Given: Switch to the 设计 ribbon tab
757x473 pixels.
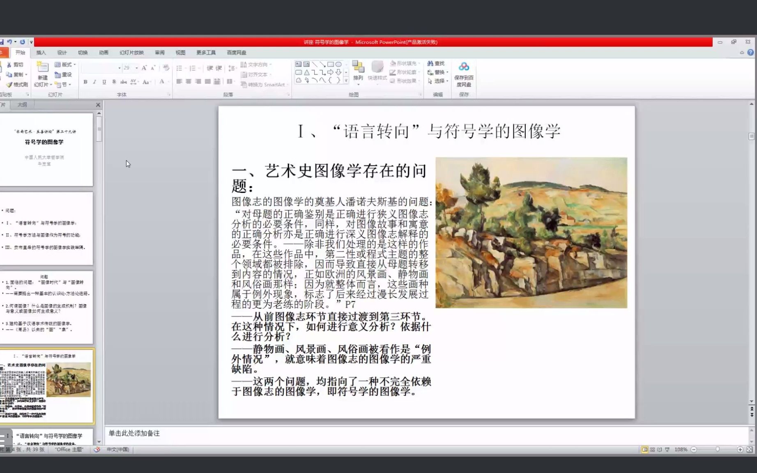Looking at the screenshot, I should tap(62, 53).
